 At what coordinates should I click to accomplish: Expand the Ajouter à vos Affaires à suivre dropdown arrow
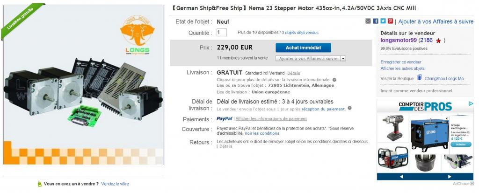pyautogui.click(x=343, y=58)
